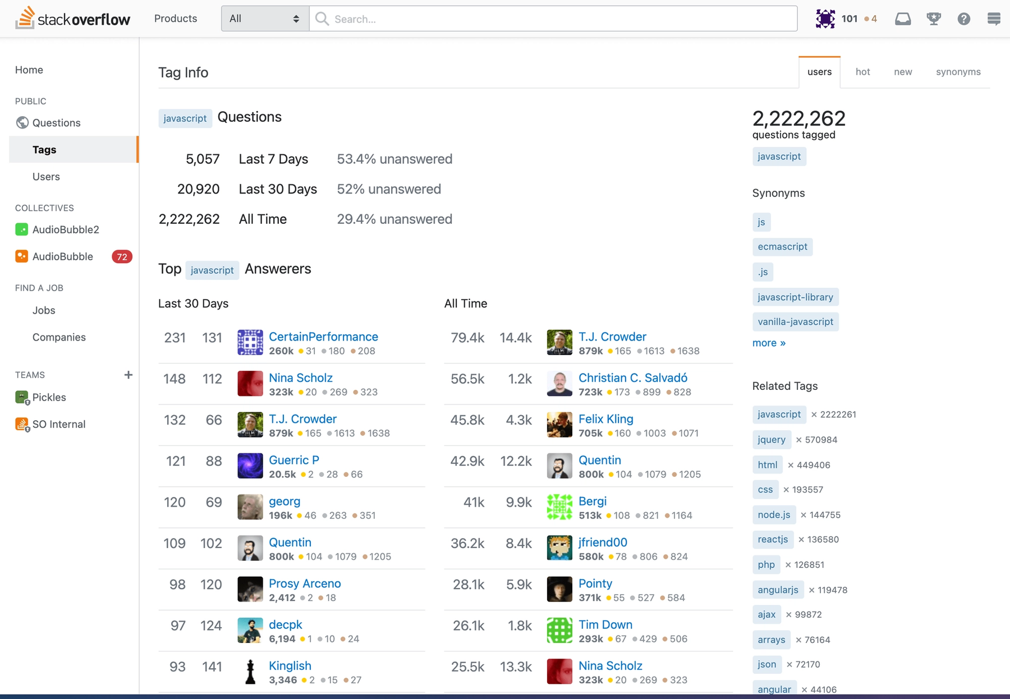The image size is (1010, 699).
Task: Focus the Search input field
Action: tap(553, 19)
